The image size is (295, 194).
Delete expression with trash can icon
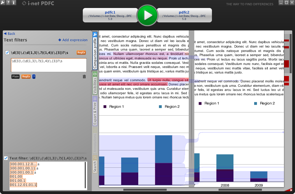(x=84, y=77)
